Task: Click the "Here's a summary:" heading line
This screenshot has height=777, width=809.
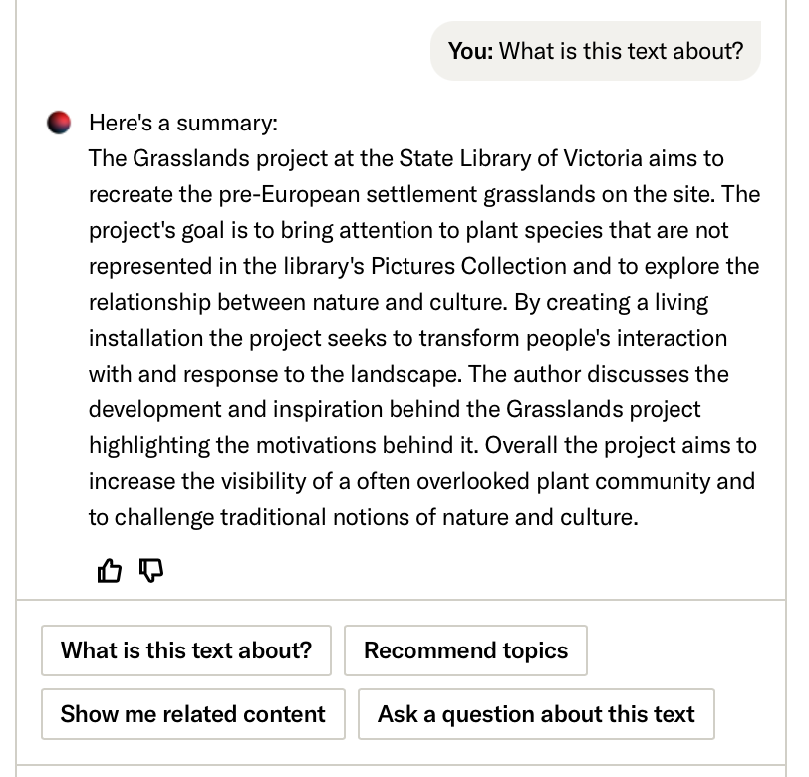Action: 183,123
